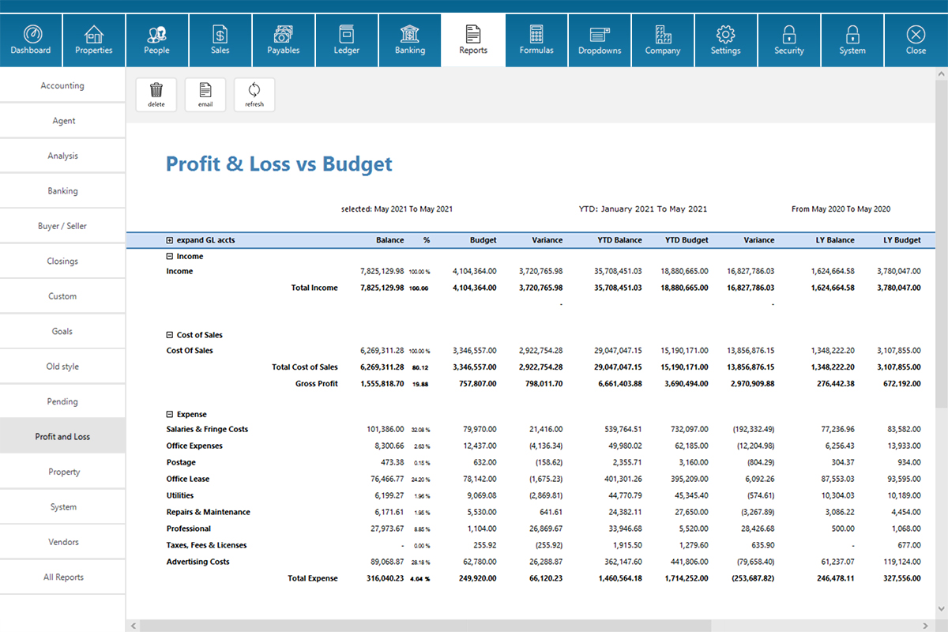
Task: Refresh the report data
Action: [x=254, y=94]
